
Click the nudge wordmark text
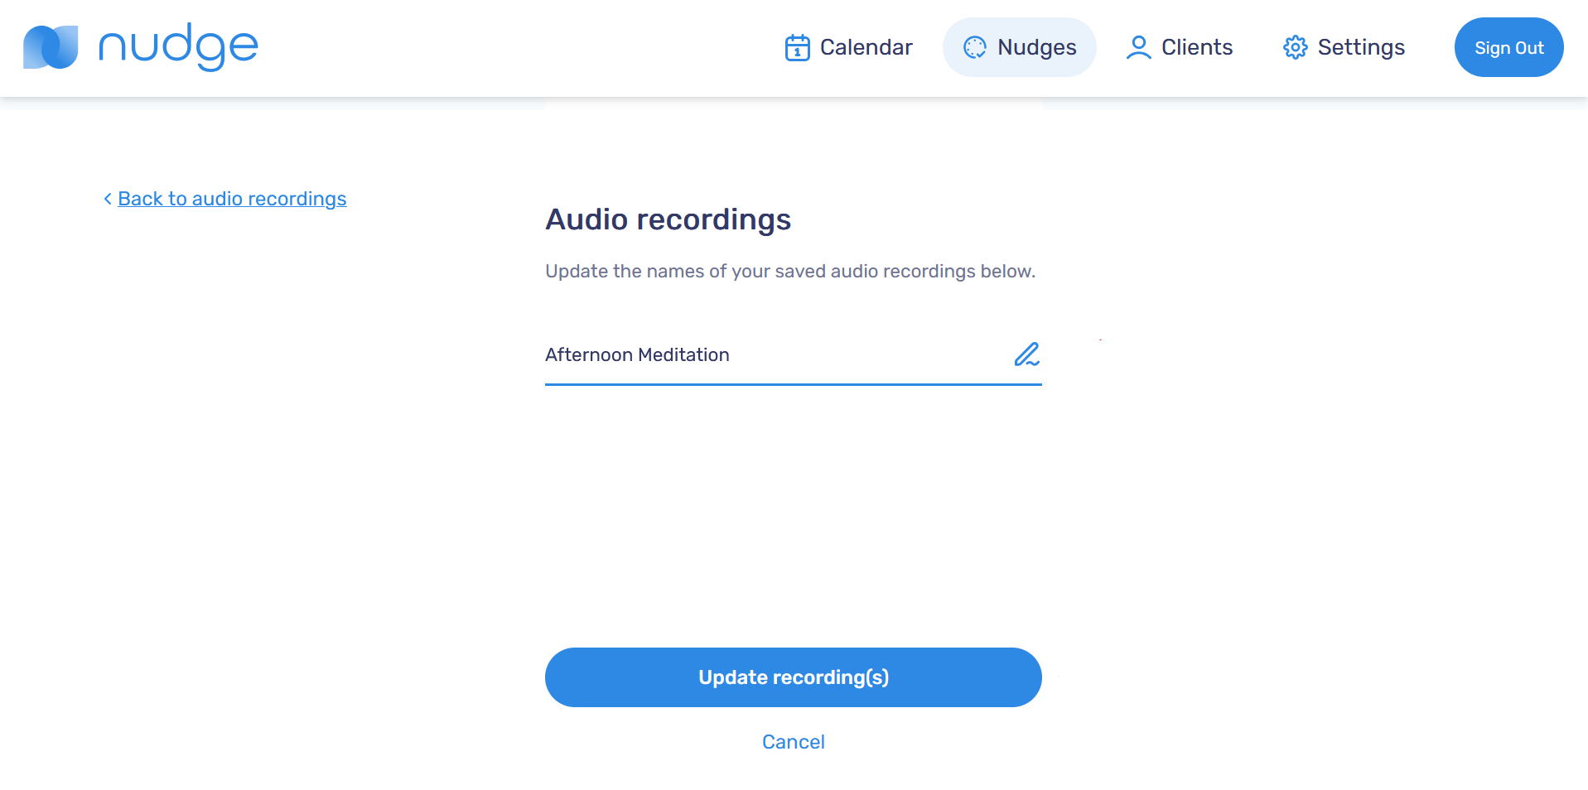tap(178, 47)
